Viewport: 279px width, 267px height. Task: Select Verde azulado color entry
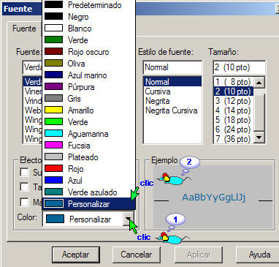tap(89, 192)
